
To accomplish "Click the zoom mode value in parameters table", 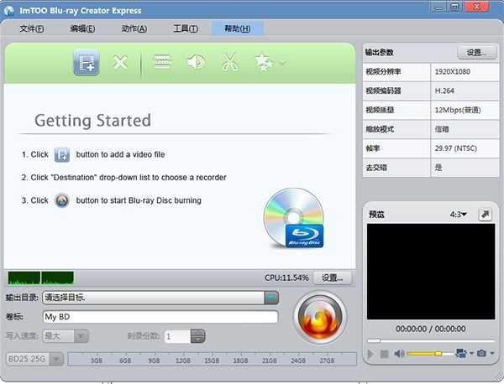I will pos(442,129).
